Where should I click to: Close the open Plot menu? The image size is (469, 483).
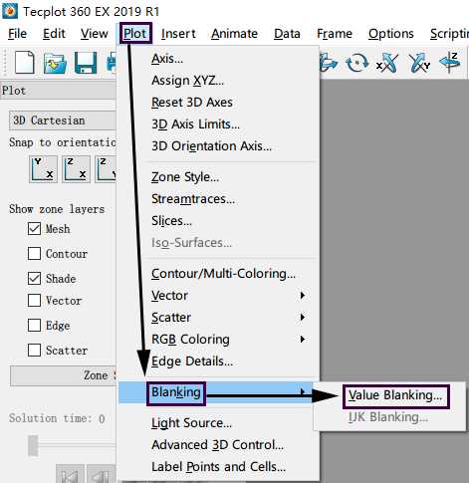point(135,34)
